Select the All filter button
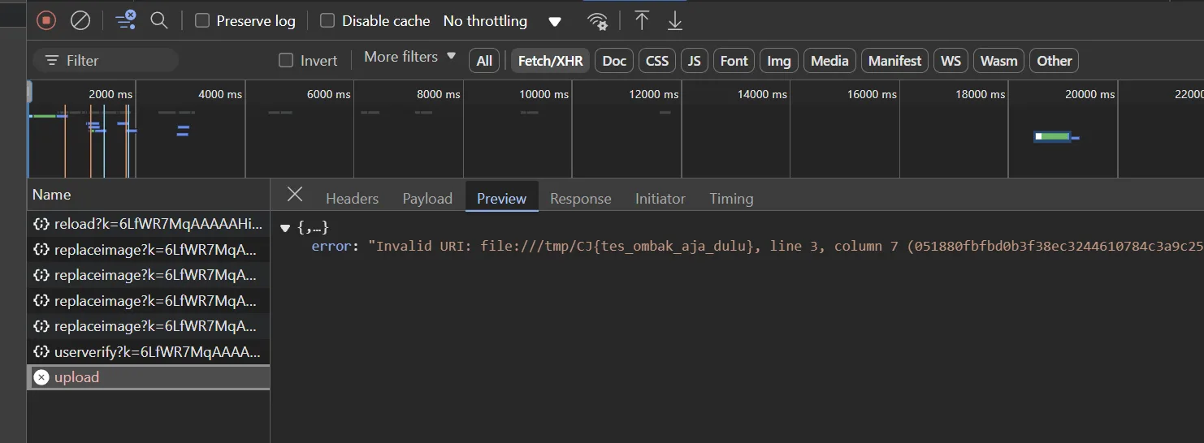 [484, 61]
